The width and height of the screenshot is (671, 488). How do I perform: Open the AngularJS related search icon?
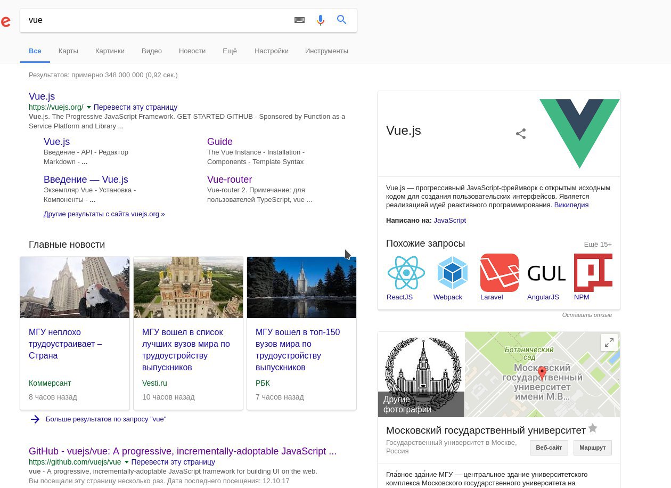pyautogui.click(x=546, y=273)
